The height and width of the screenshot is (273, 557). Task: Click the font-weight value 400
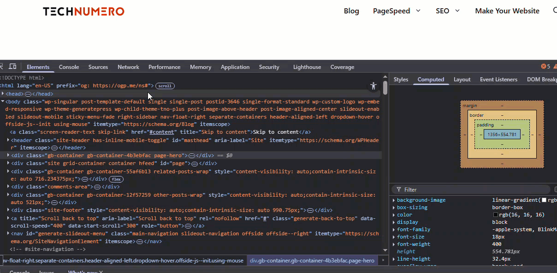(497, 245)
